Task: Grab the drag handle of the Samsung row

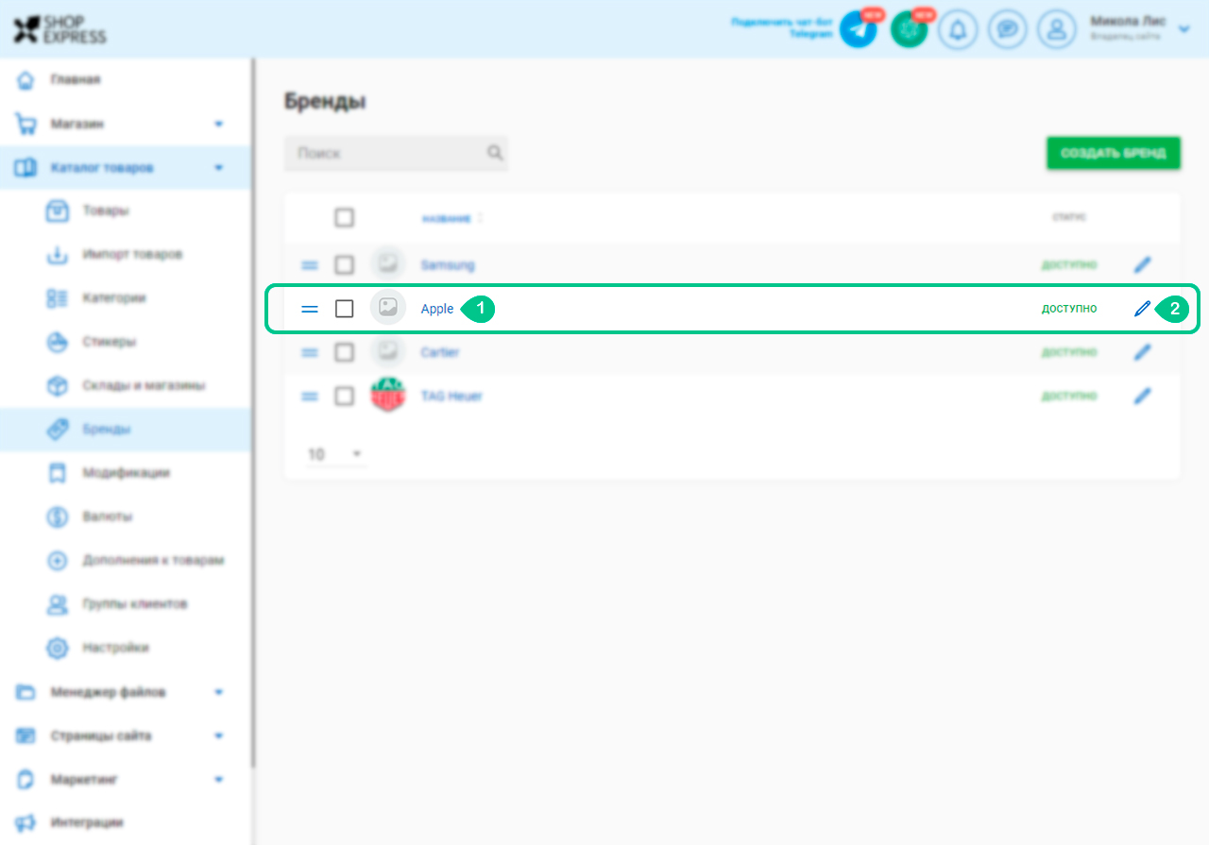Action: click(x=310, y=265)
